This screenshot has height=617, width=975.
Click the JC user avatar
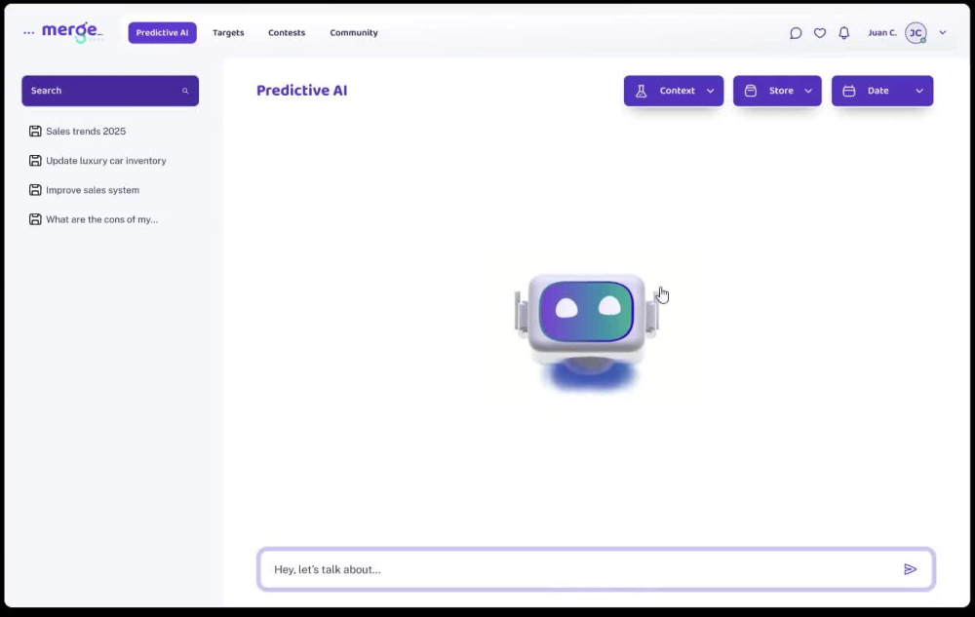coord(916,33)
